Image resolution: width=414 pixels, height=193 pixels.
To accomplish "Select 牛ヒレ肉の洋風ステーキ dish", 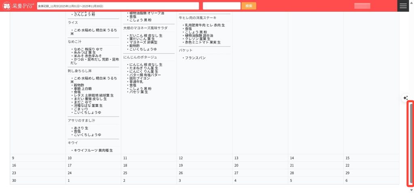I will pyautogui.click(x=198, y=18).
